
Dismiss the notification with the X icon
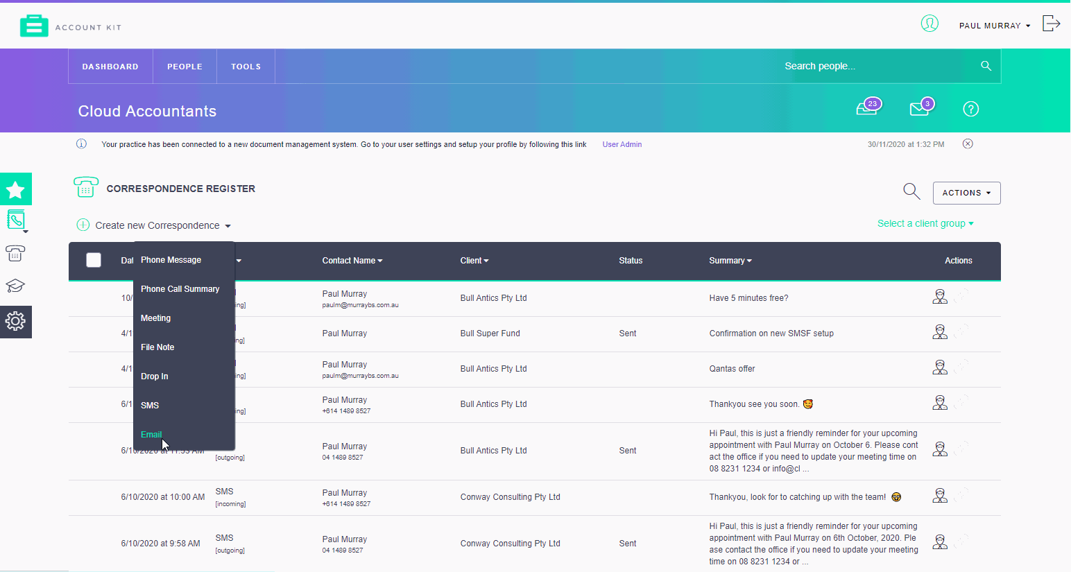(x=968, y=144)
